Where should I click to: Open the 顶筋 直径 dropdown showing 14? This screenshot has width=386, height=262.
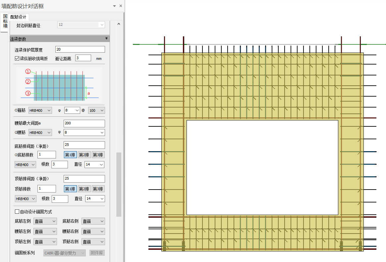click(x=95, y=199)
